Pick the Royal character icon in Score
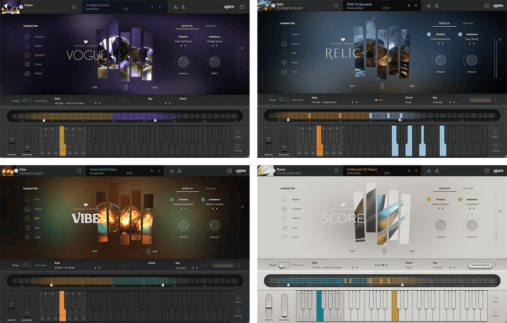Screen dimensions: 507x323 (284, 237)
